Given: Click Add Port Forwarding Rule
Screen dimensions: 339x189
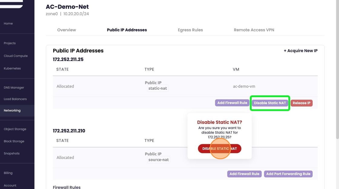Looking at the screenshot, I should pyautogui.click(x=288, y=174).
